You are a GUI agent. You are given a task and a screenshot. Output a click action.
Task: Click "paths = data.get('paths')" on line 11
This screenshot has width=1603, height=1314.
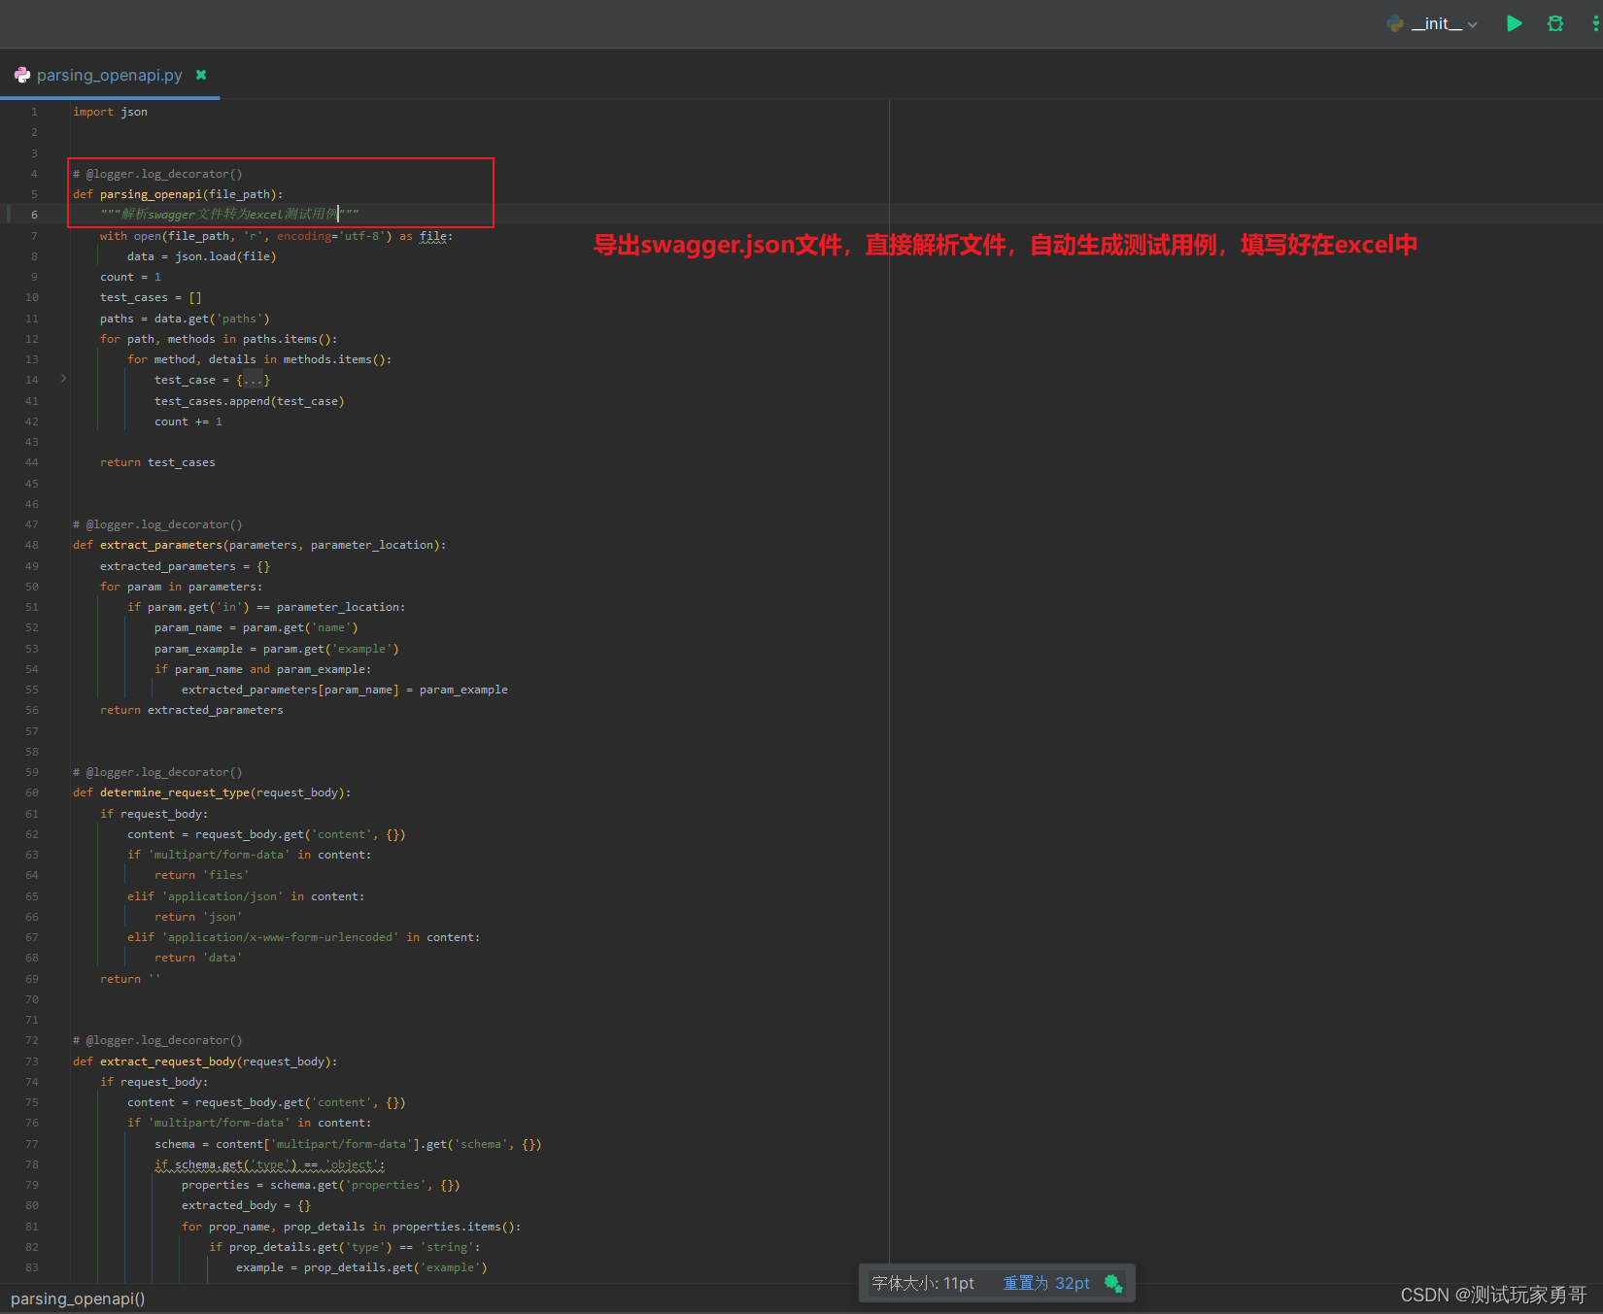(x=185, y=319)
